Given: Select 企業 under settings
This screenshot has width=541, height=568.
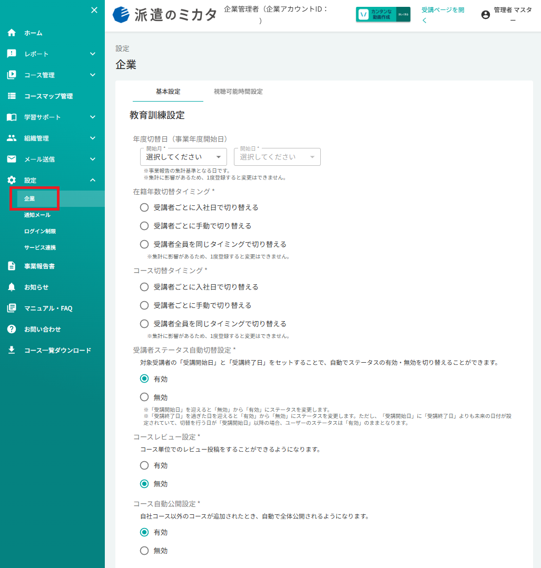Looking at the screenshot, I should pyautogui.click(x=29, y=198).
